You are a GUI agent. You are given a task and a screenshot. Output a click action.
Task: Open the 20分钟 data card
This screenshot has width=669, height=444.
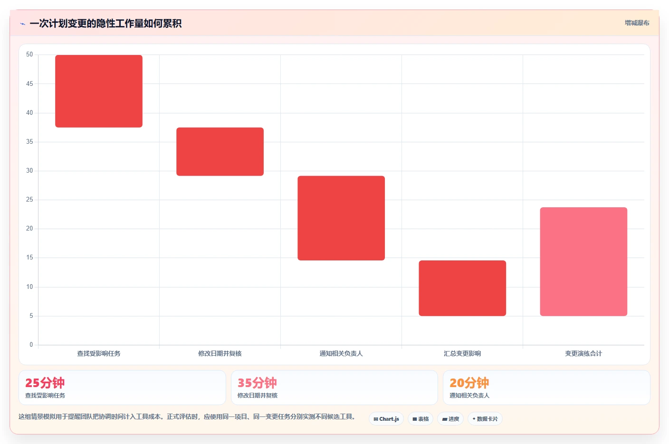pos(546,388)
